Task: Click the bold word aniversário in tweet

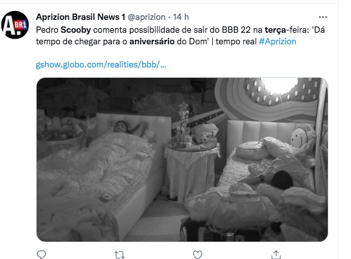Action: 152,41
